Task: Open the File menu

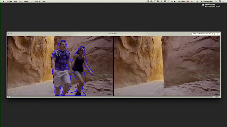Action: pyautogui.click(x=15, y=1)
